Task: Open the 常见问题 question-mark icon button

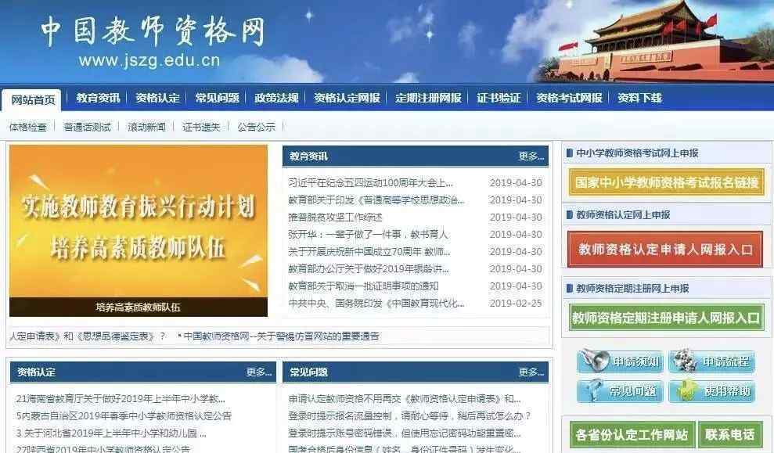Action: 620,391
